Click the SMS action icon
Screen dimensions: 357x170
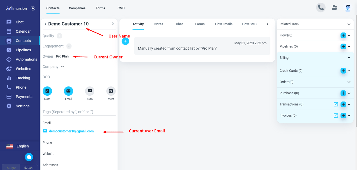90,91
